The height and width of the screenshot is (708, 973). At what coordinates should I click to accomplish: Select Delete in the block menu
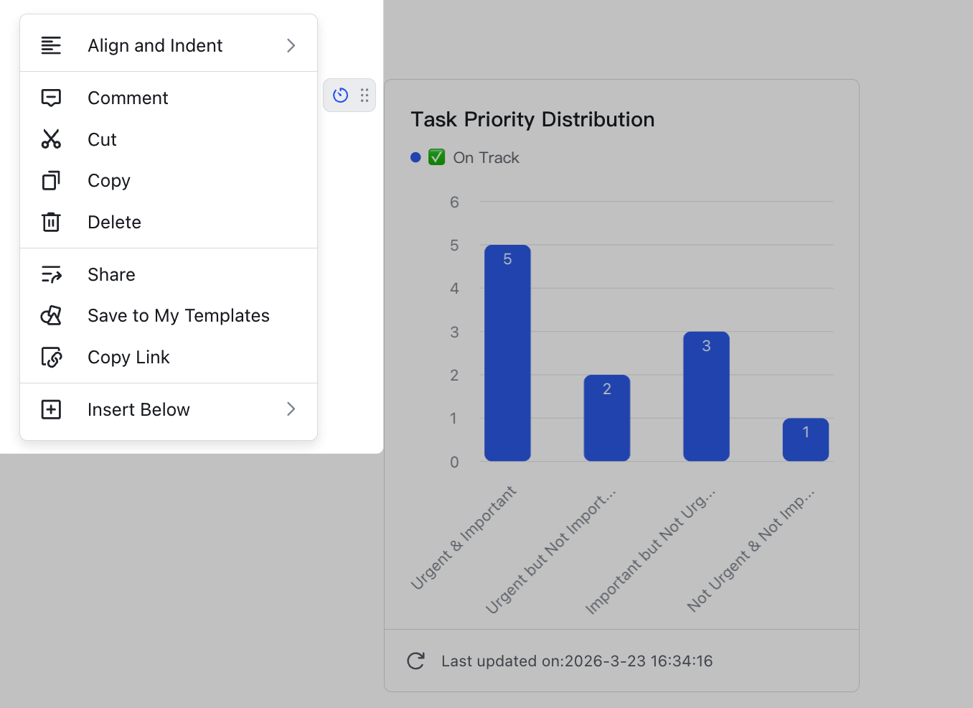(x=169, y=222)
